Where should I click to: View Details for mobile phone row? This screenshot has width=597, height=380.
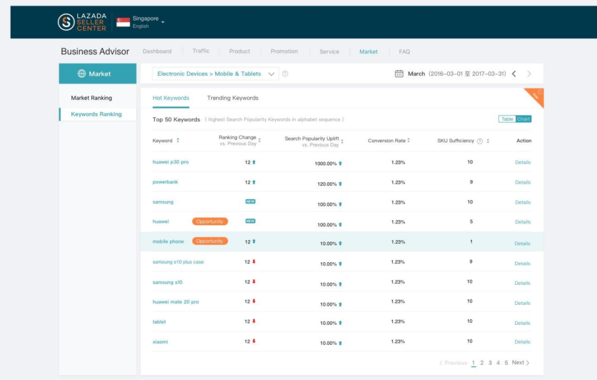[522, 243]
